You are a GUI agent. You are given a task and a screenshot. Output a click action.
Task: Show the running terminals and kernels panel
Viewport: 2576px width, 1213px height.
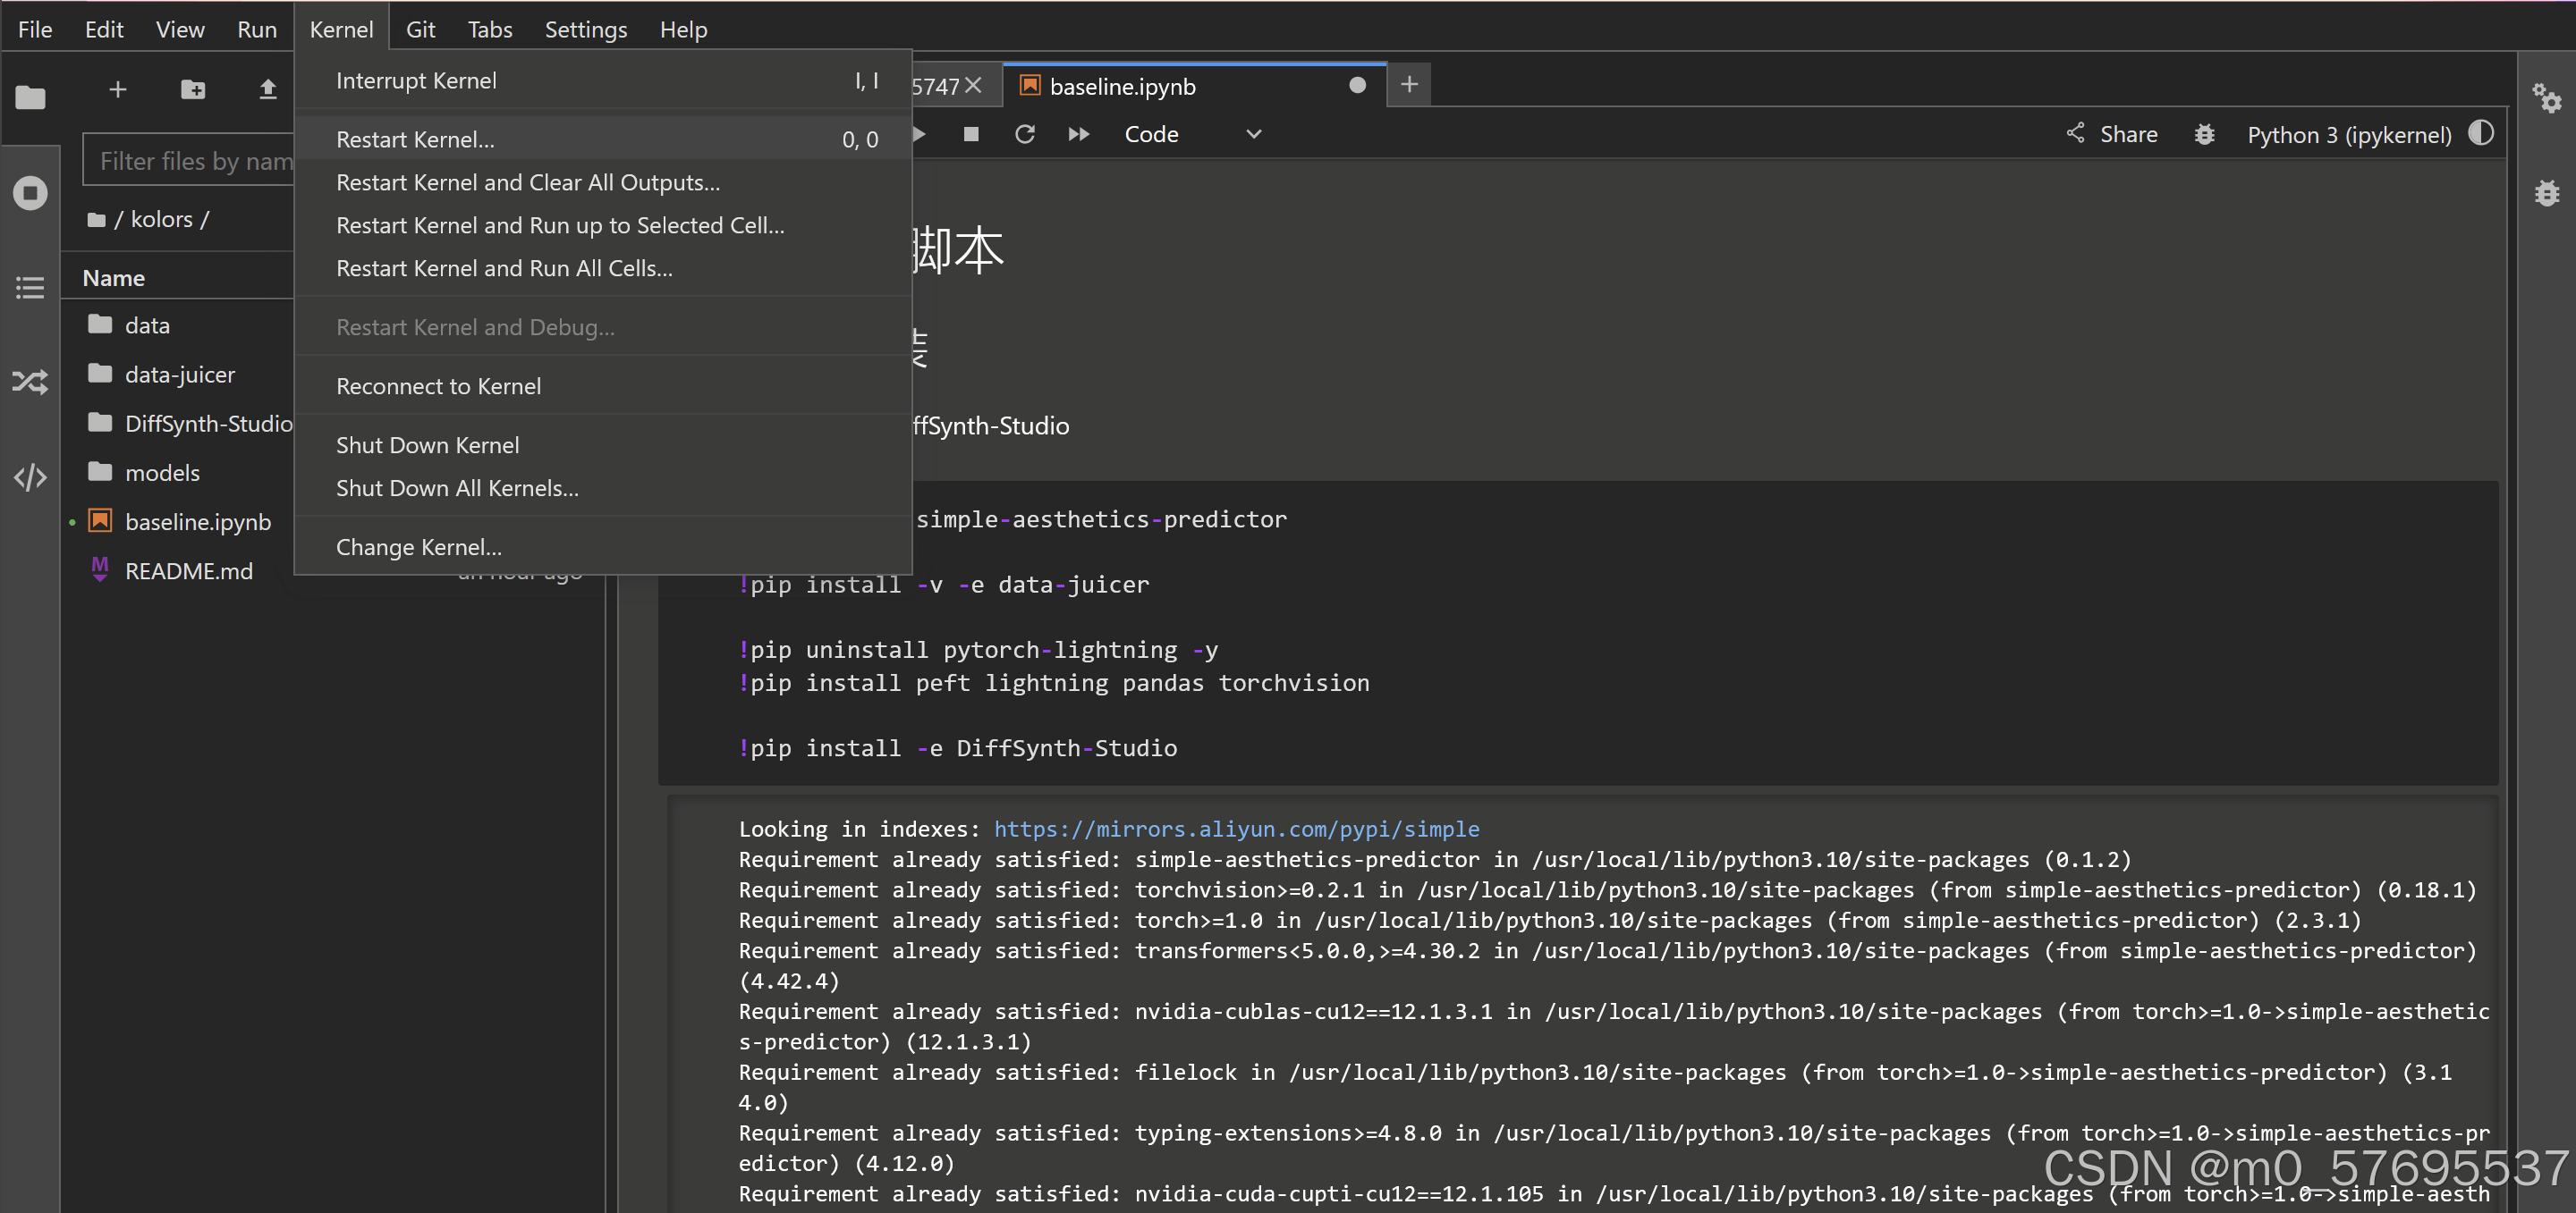click(x=30, y=193)
